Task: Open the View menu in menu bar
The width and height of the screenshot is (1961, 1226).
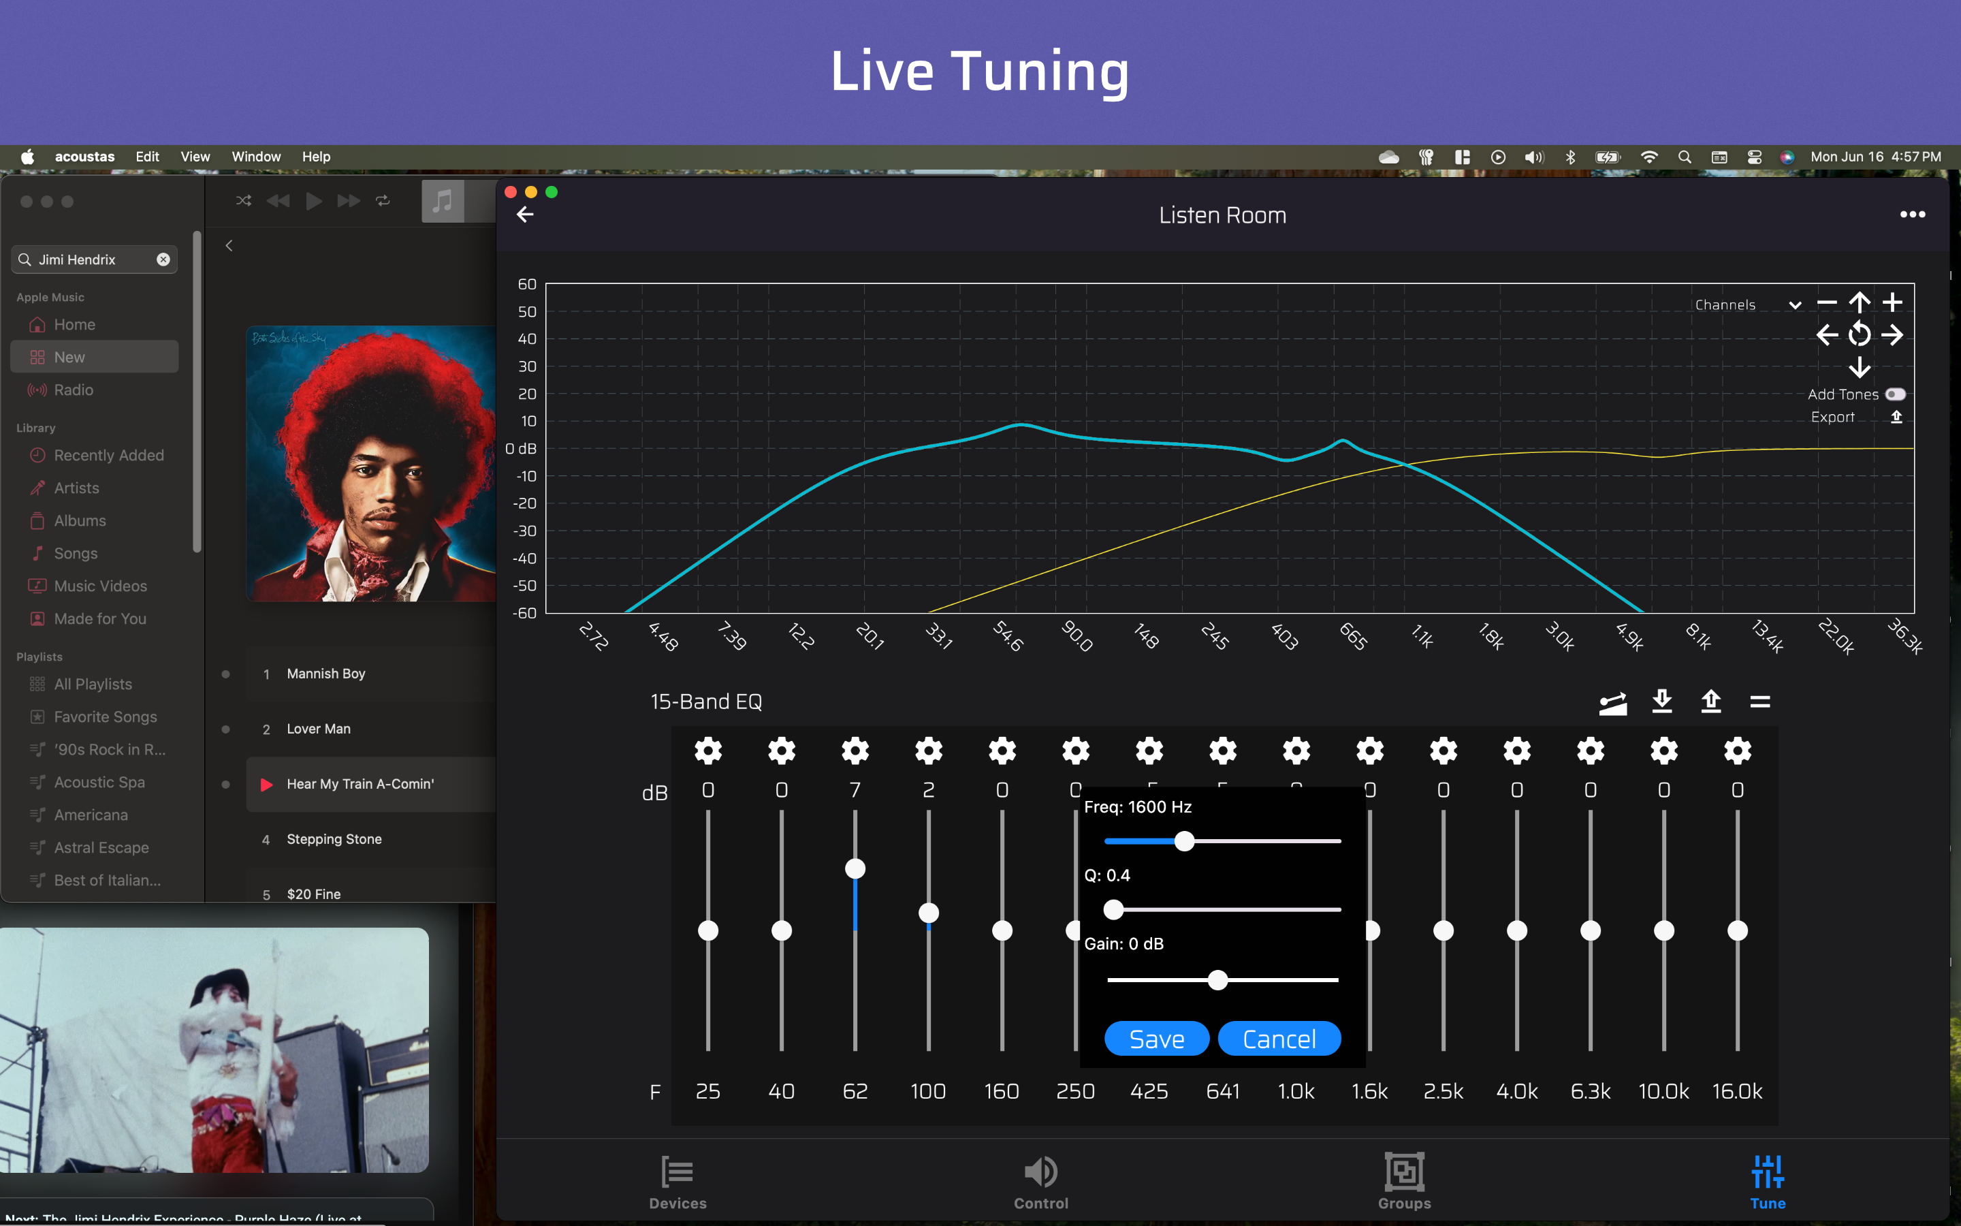Action: tap(195, 157)
